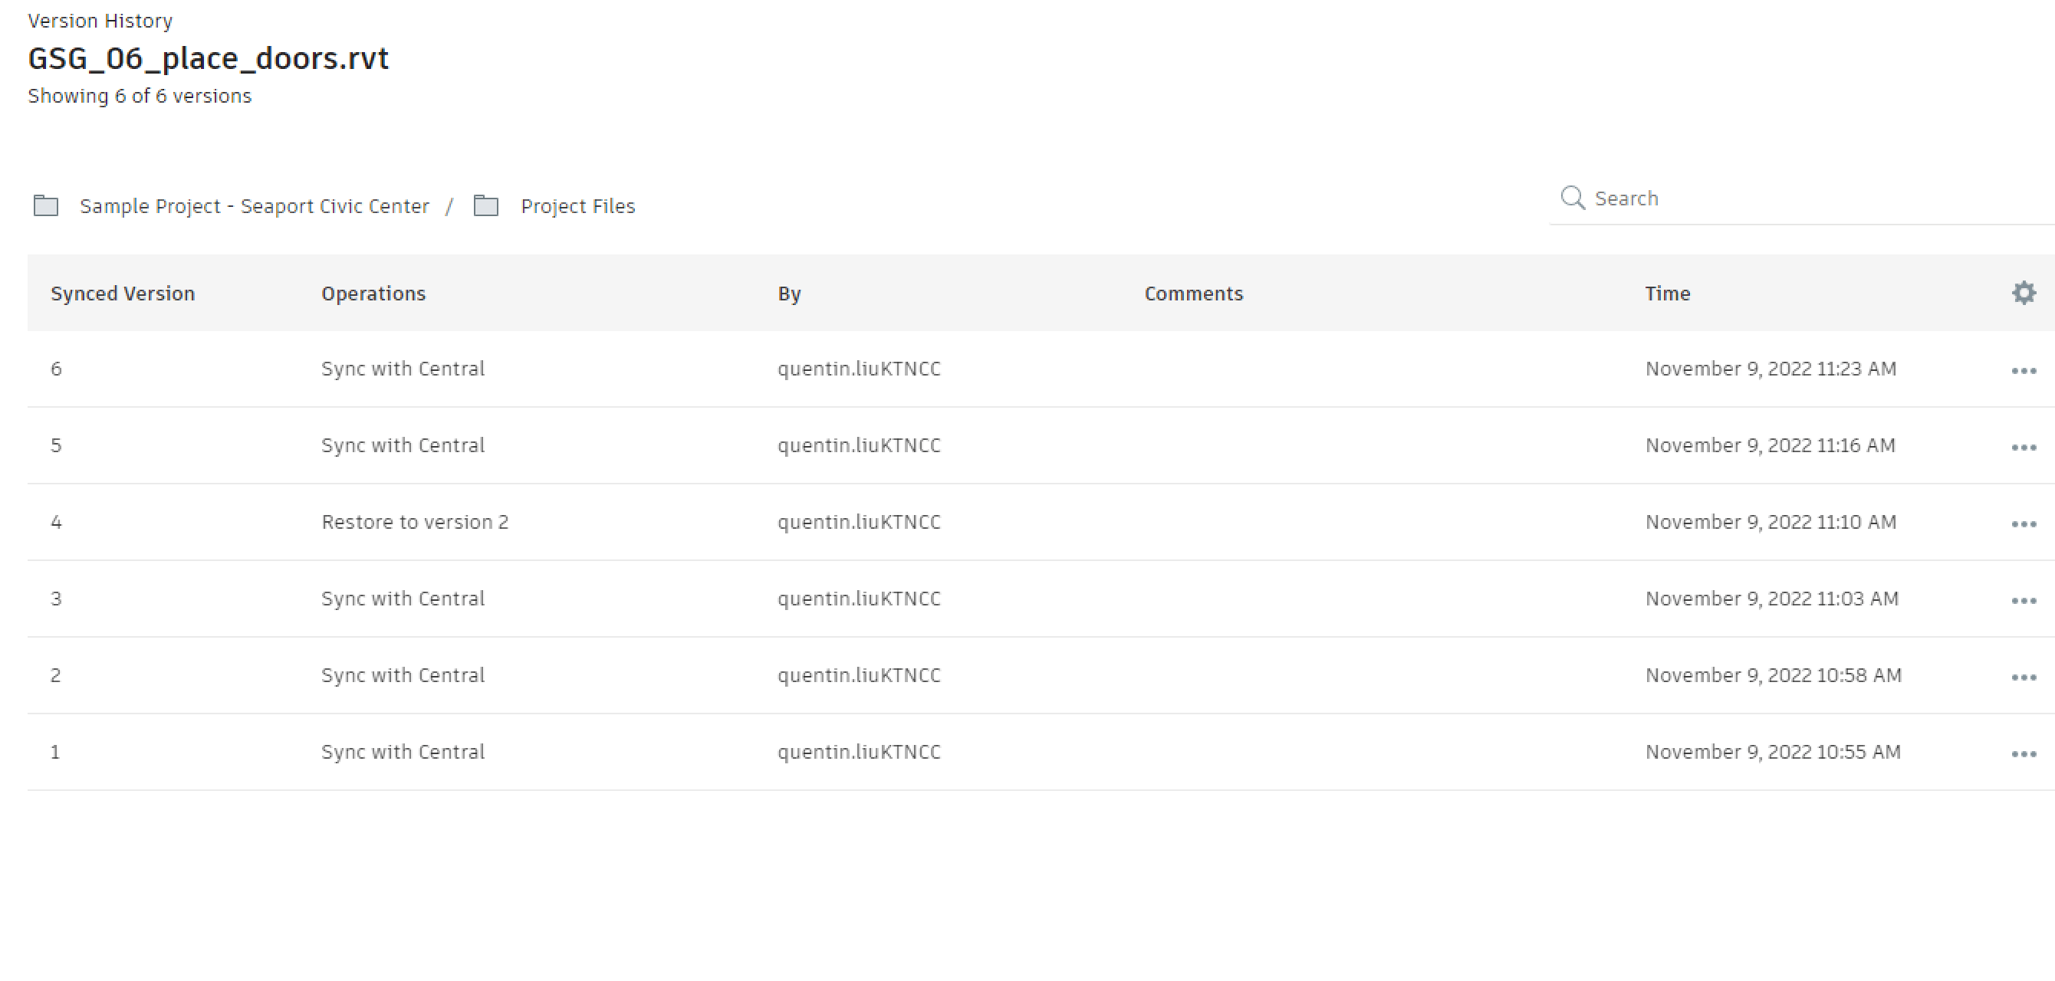Select the version 3 number cell
This screenshot has width=2055, height=981.
pyautogui.click(x=56, y=598)
